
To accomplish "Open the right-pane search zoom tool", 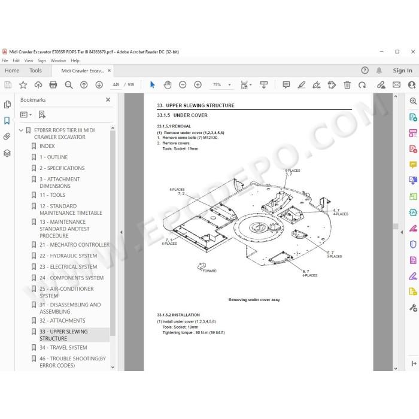I will (x=413, y=101).
